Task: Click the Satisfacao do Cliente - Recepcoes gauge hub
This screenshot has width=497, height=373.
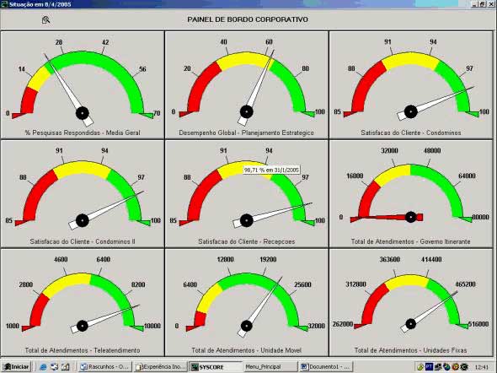Action: [247, 220]
